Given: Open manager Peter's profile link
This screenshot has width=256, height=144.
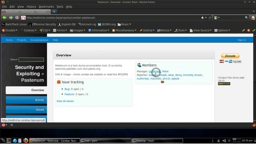Looking at the screenshot, I should pos(165,71).
